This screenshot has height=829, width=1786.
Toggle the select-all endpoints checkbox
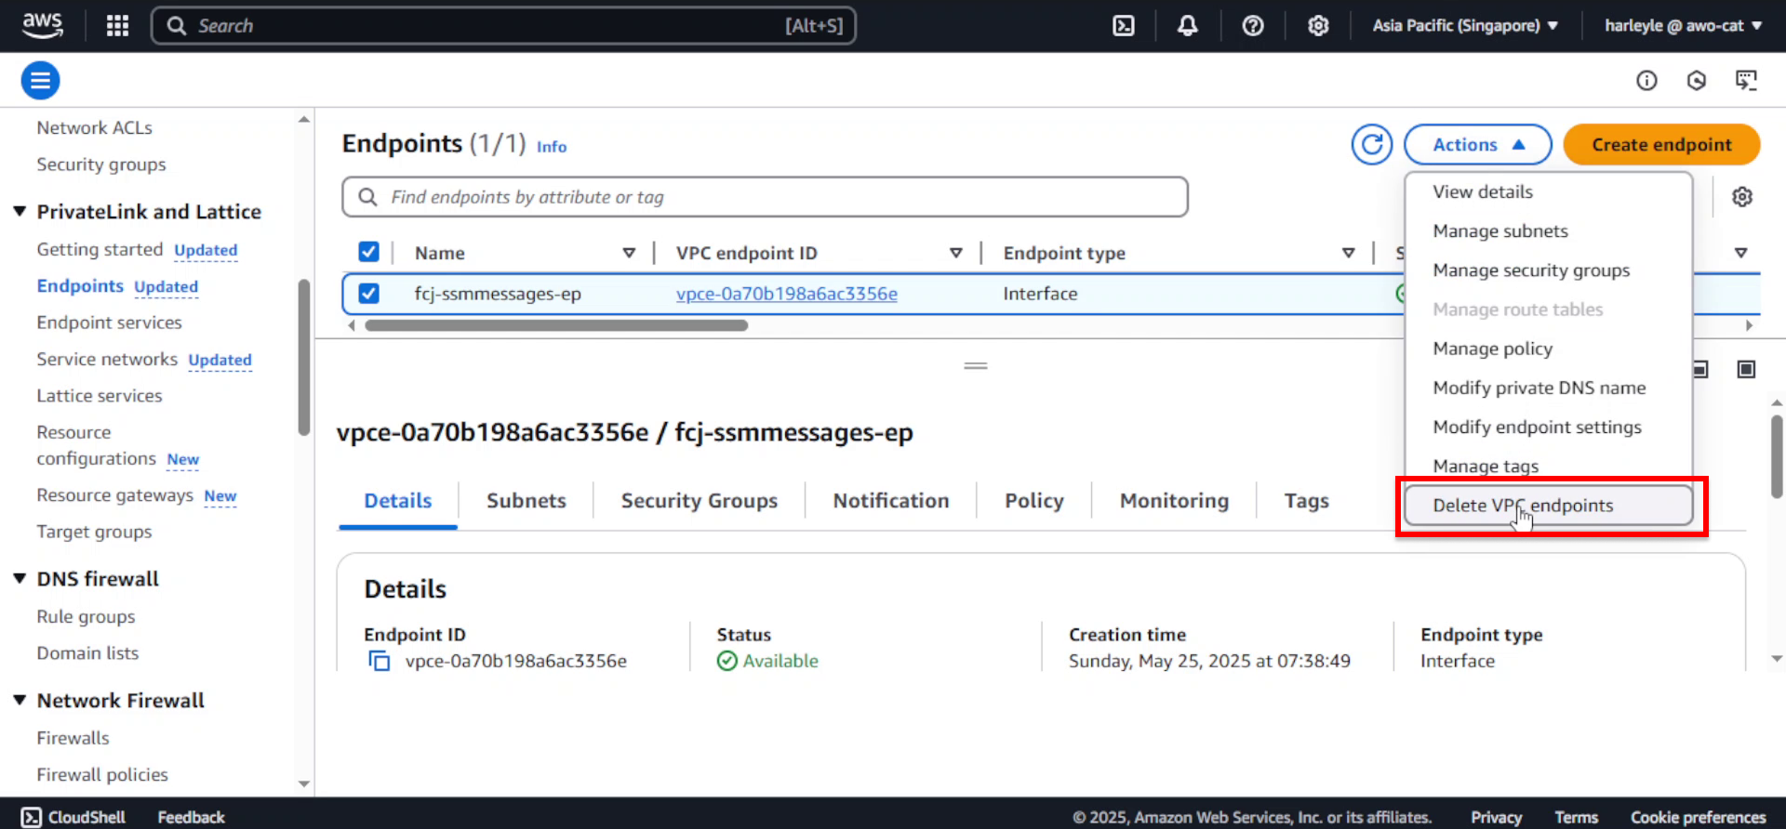click(x=368, y=252)
